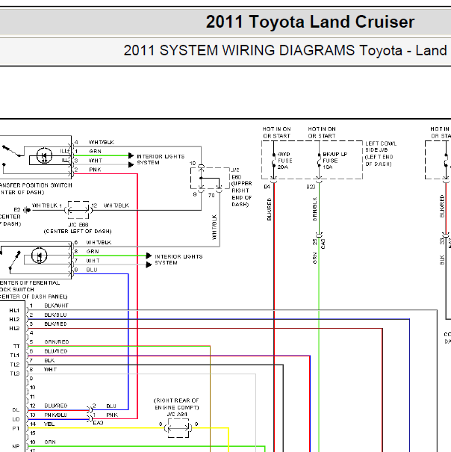The height and width of the screenshot is (452, 451).
Task: Click the "B23" connector pin label
Action: tap(311, 187)
